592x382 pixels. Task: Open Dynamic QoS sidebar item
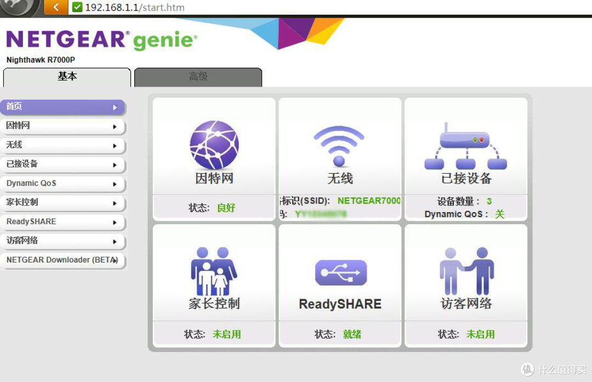pos(62,184)
